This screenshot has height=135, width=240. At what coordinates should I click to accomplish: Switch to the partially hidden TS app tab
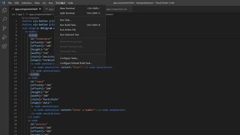50,9
